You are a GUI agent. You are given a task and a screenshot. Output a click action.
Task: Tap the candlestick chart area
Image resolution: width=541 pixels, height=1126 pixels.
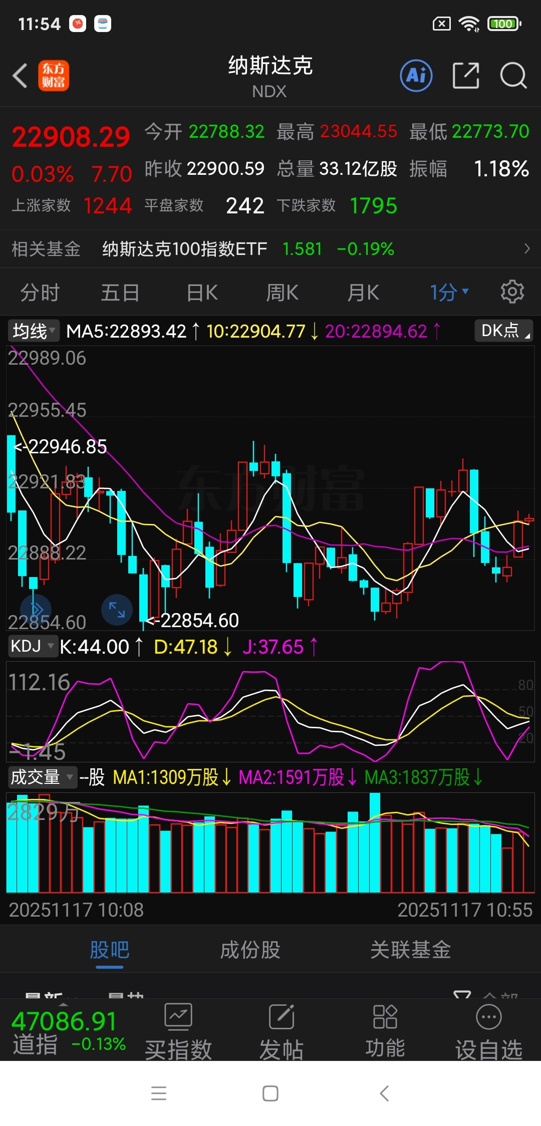270,488
